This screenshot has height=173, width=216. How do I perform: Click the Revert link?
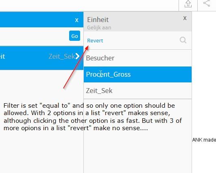95,41
